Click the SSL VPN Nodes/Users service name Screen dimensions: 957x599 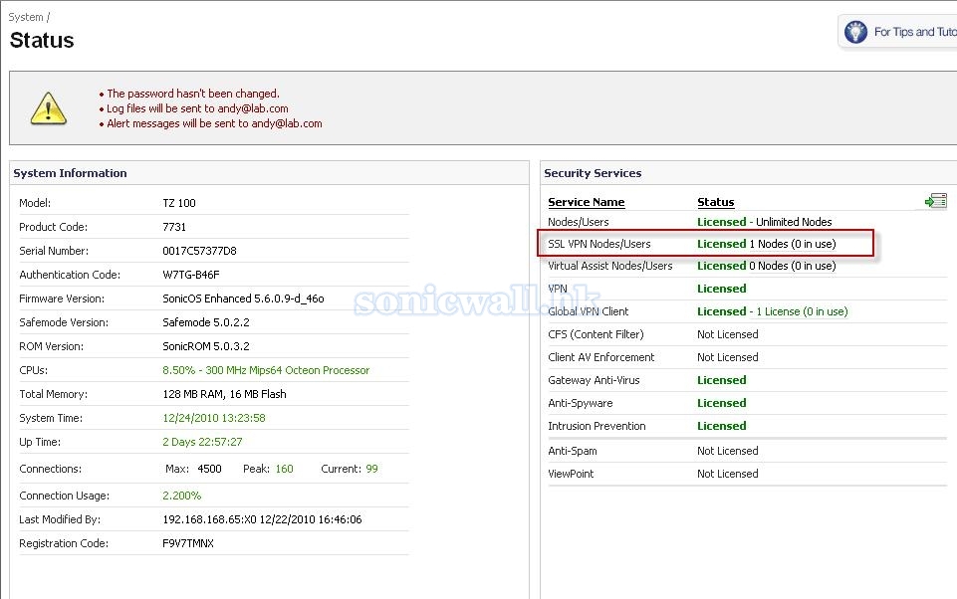(598, 244)
